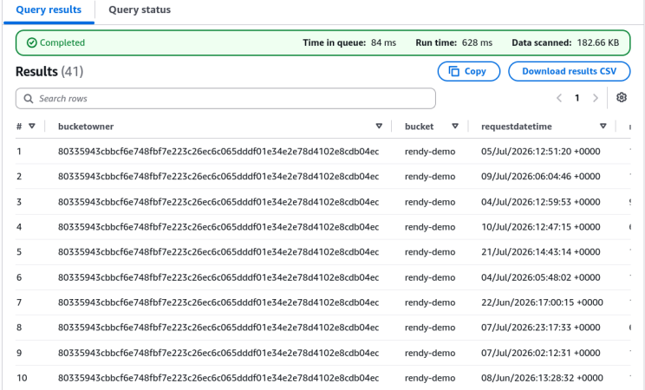Copy the query results
The width and height of the screenshot is (645, 390).
point(468,72)
